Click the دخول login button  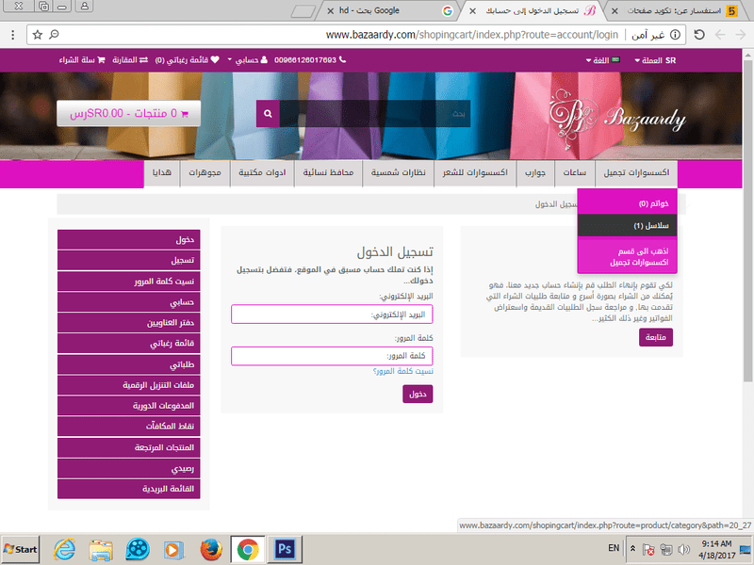pyautogui.click(x=418, y=394)
